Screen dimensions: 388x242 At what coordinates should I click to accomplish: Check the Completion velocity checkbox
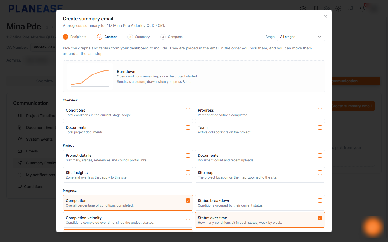[188, 218]
